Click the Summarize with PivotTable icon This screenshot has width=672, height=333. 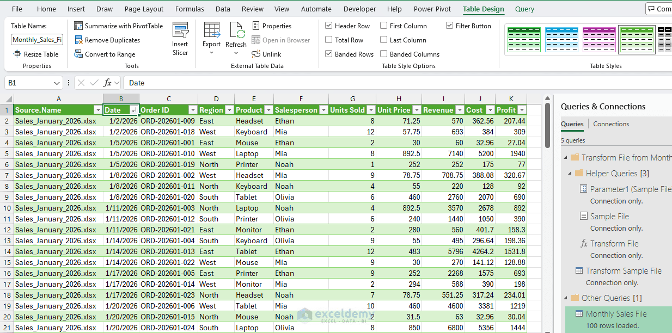[x=78, y=26]
